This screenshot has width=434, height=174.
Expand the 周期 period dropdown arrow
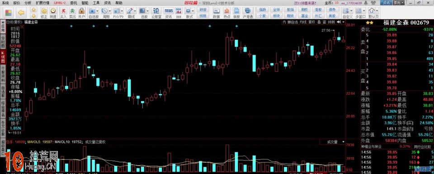pyautogui.click(x=110, y=11)
